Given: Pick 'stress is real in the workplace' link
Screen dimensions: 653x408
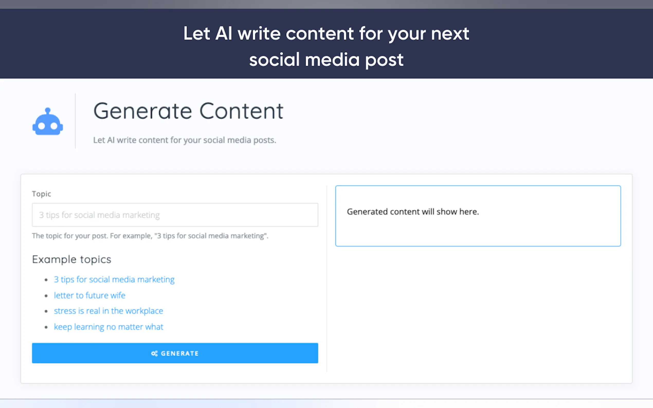Looking at the screenshot, I should pyautogui.click(x=108, y=311).
